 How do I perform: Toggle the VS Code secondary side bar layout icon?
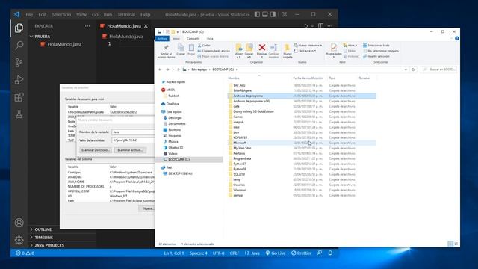[x=273, y=14]
